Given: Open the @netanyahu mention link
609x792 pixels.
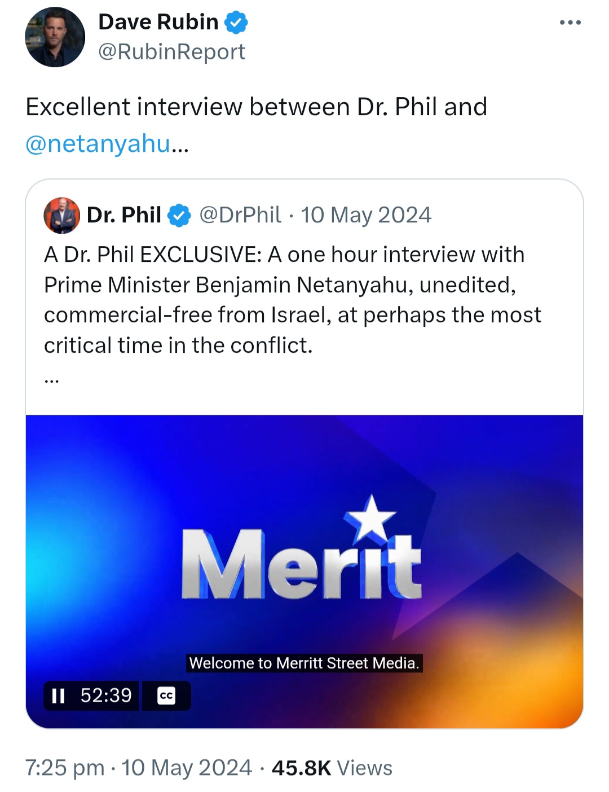Looking at the screenshot, I should 98,143.
